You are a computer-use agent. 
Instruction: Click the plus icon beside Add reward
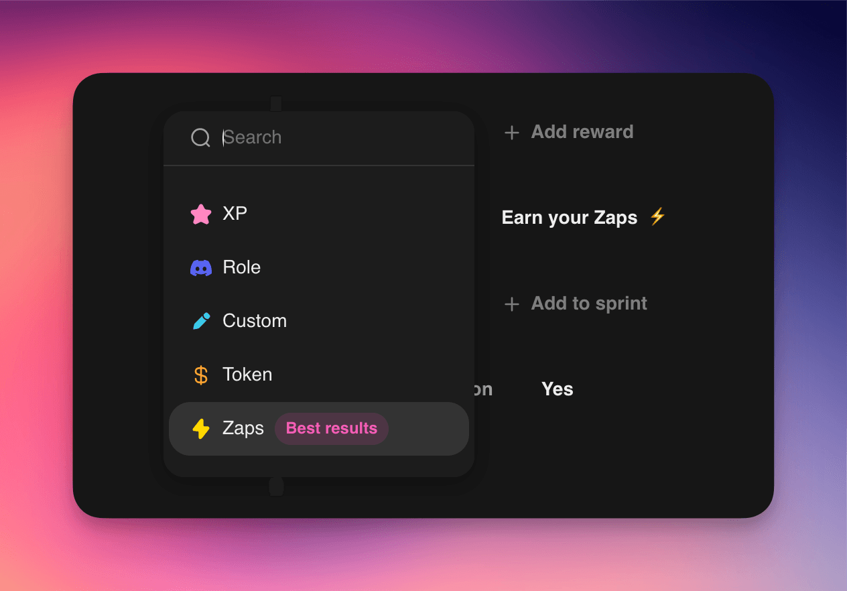tap(512, 133)
